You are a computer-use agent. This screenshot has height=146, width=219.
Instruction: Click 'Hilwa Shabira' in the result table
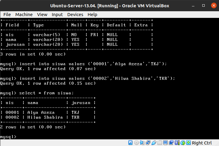click(x=45, y=117)
